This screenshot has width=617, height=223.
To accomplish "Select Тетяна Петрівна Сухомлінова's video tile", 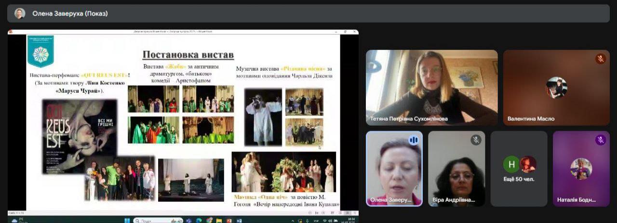I will 431,87.
